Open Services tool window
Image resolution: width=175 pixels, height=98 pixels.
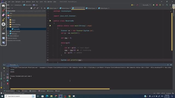(50, 91)
